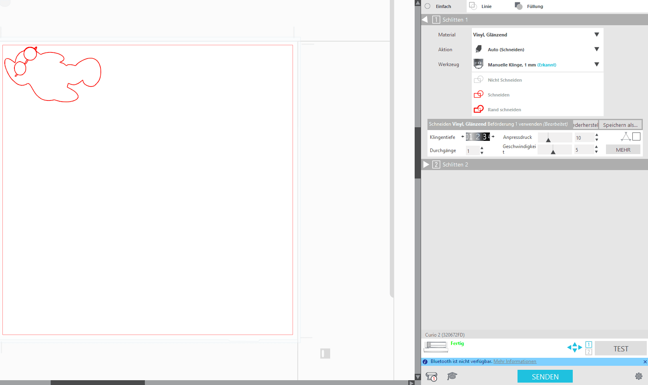Screen dimensions: 648x385
Task: Click the MEHR button
Action: pos(623,150)
